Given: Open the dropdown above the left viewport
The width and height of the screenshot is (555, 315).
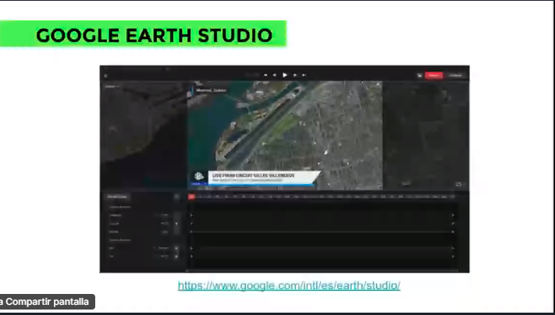Looking at the screenshot, I should pos(112,87).
